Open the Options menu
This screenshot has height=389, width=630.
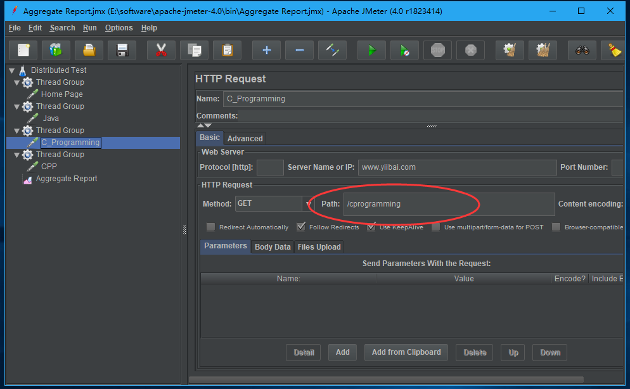(x=119, y=28)
